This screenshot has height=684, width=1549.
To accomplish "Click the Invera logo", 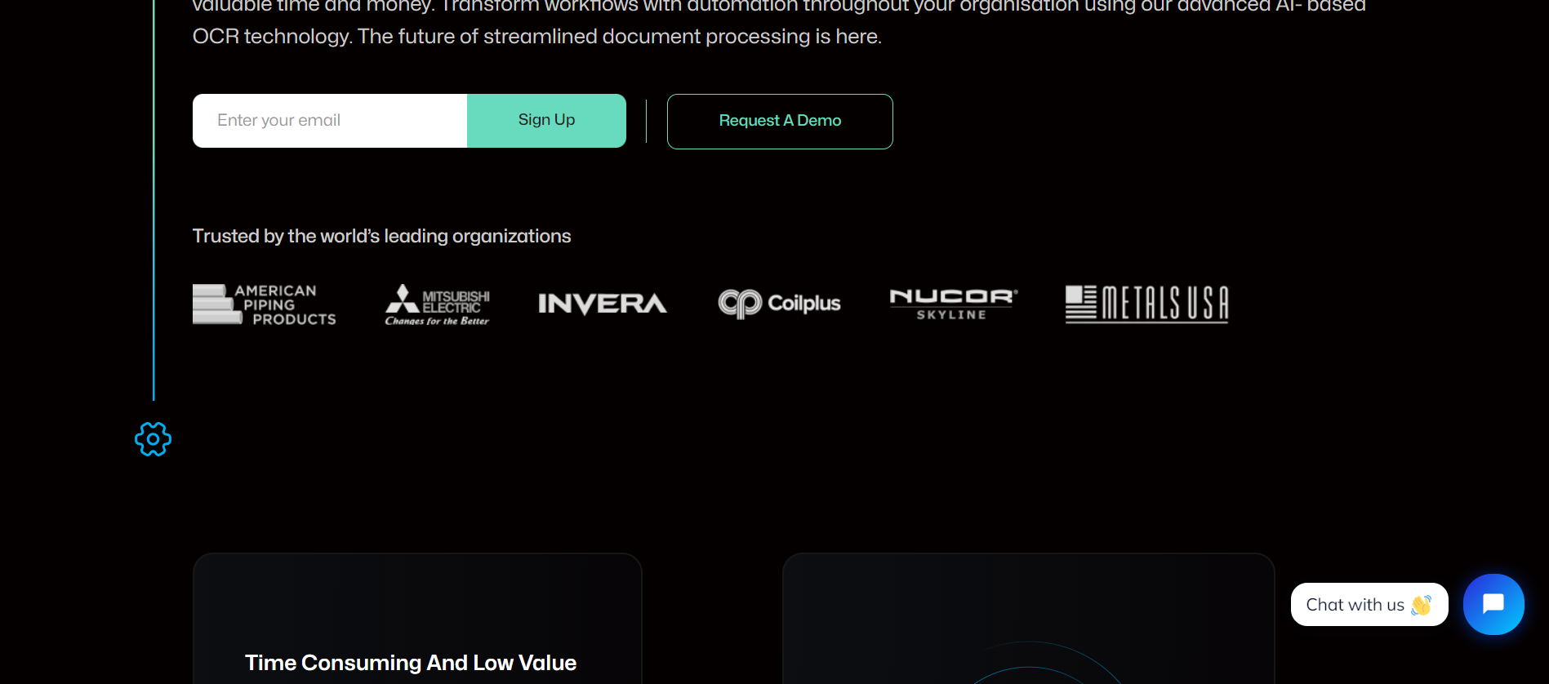I will pyautogui.click(x=603, y=304).
